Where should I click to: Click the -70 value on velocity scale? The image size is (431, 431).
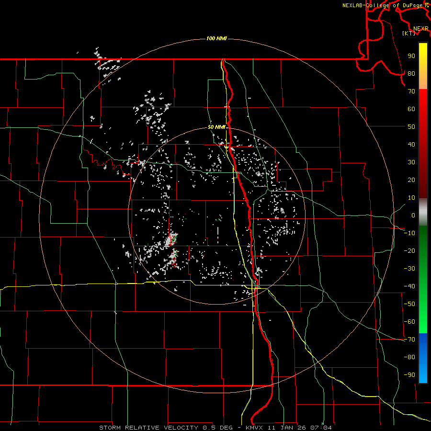(409, 340)
